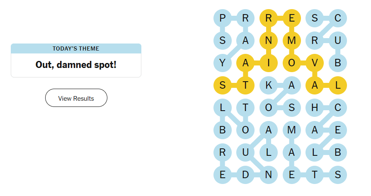Click the yellow highlighted M tile
The image size is (371, 196).
click(x=291, y=41)
